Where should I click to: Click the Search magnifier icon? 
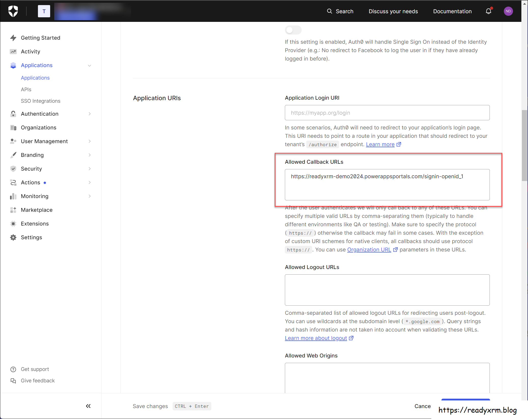(x=329, y=11)
